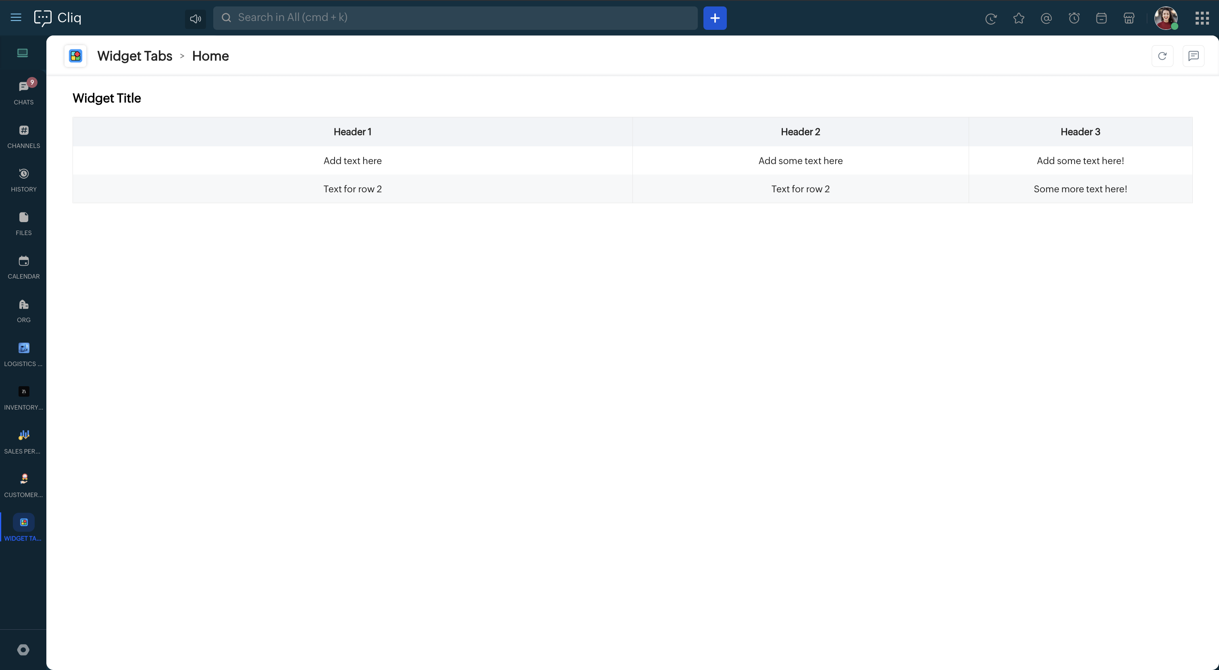
Task: Open the hamburger menu
Action: coord(16,17)
